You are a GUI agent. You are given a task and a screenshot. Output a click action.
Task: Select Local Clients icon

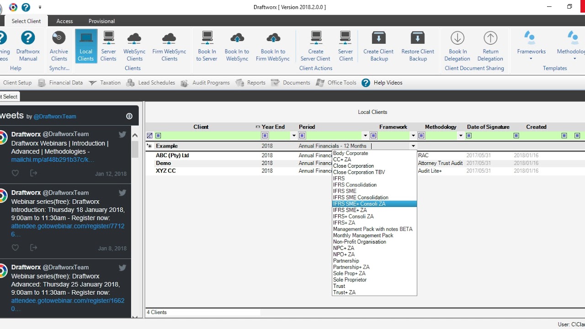(x=86, y=46)
